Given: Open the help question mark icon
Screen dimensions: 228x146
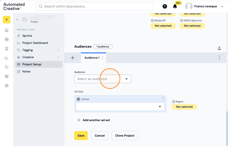Looking at the screenshot, I should click(165, 6).
